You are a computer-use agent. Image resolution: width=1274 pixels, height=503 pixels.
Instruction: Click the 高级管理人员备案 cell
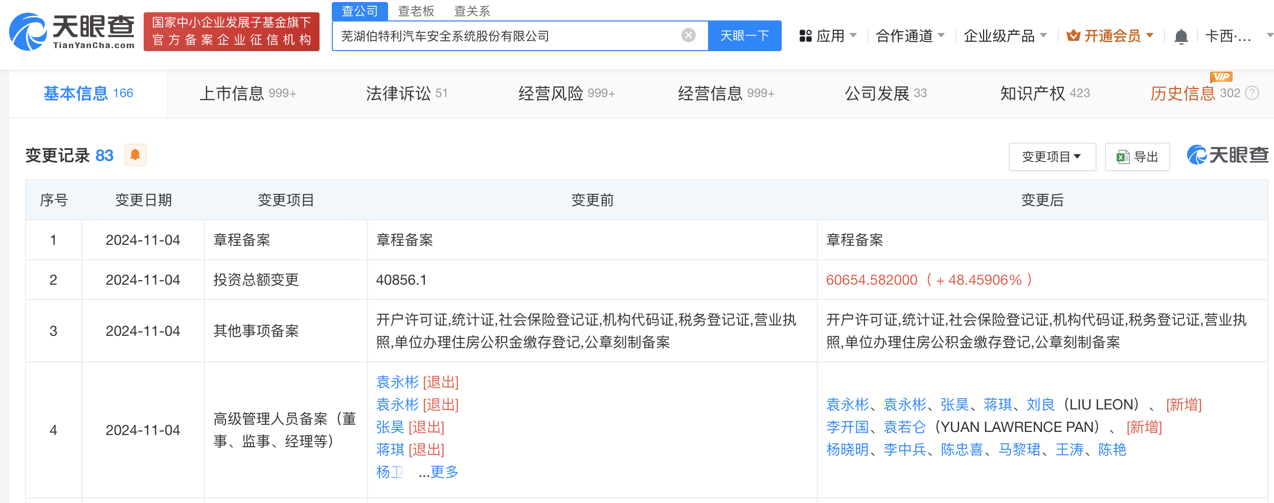pos(286,430)
